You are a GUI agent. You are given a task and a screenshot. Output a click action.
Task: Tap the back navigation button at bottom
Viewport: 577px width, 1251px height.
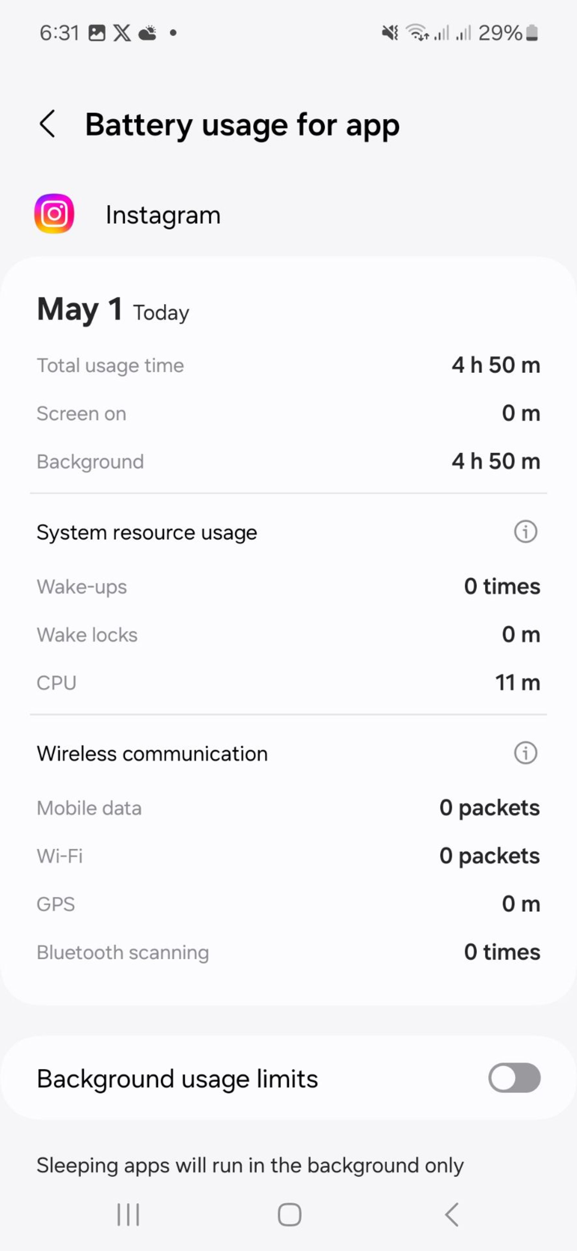coord(451,1214)
